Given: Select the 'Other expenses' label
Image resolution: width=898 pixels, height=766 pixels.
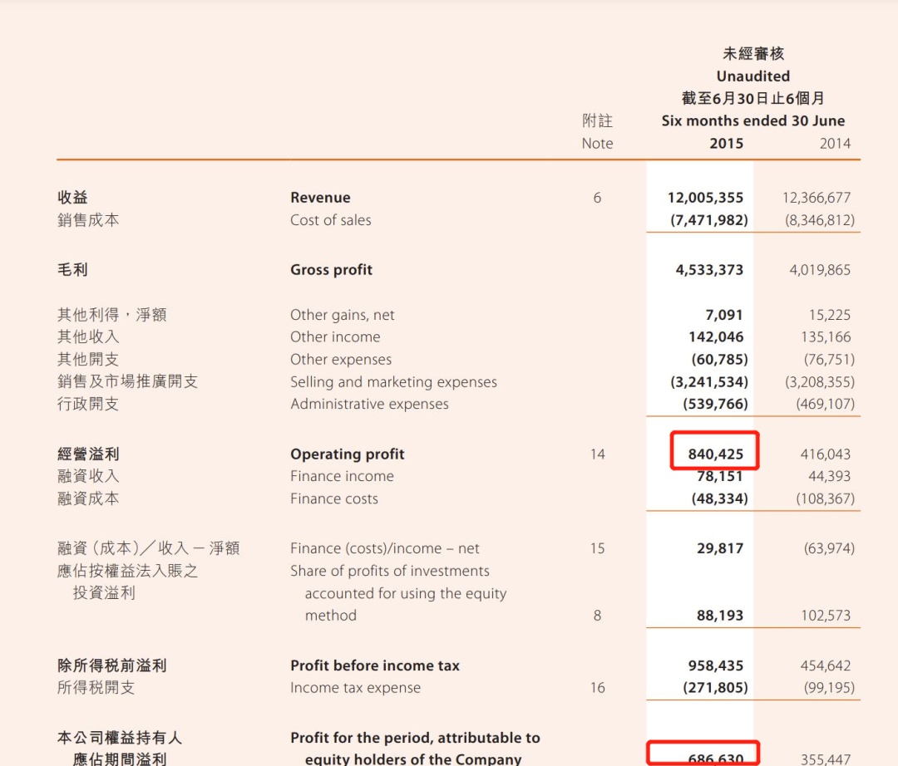Looking at the screenshot, I should pos(341,359).
